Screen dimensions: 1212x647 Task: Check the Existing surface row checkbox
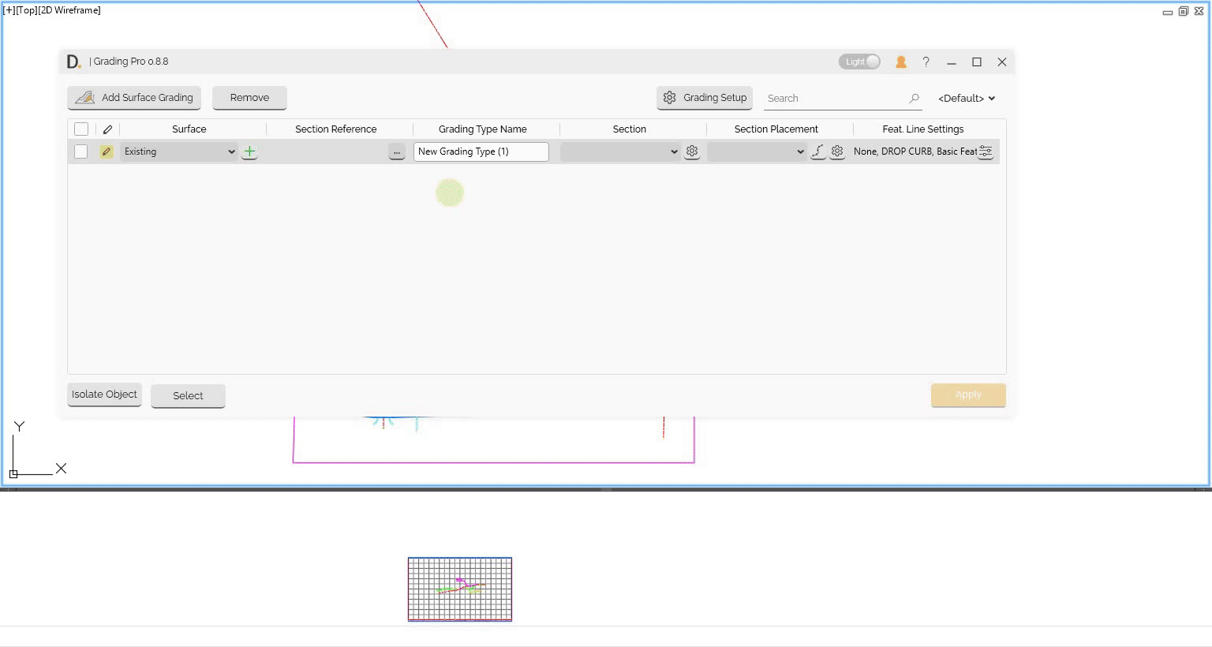[x=80, y=151]
